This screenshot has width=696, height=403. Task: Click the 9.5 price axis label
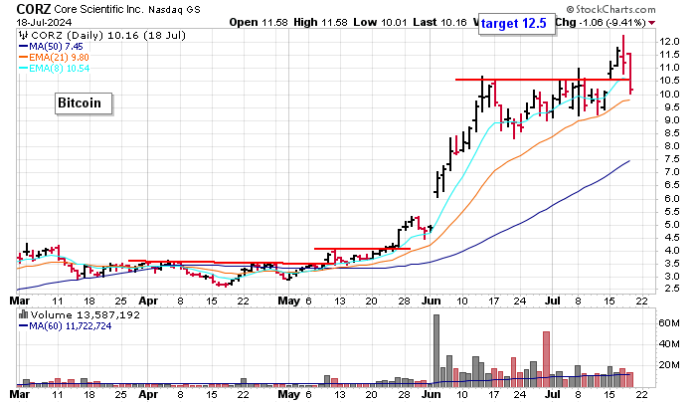click(670, 107)
